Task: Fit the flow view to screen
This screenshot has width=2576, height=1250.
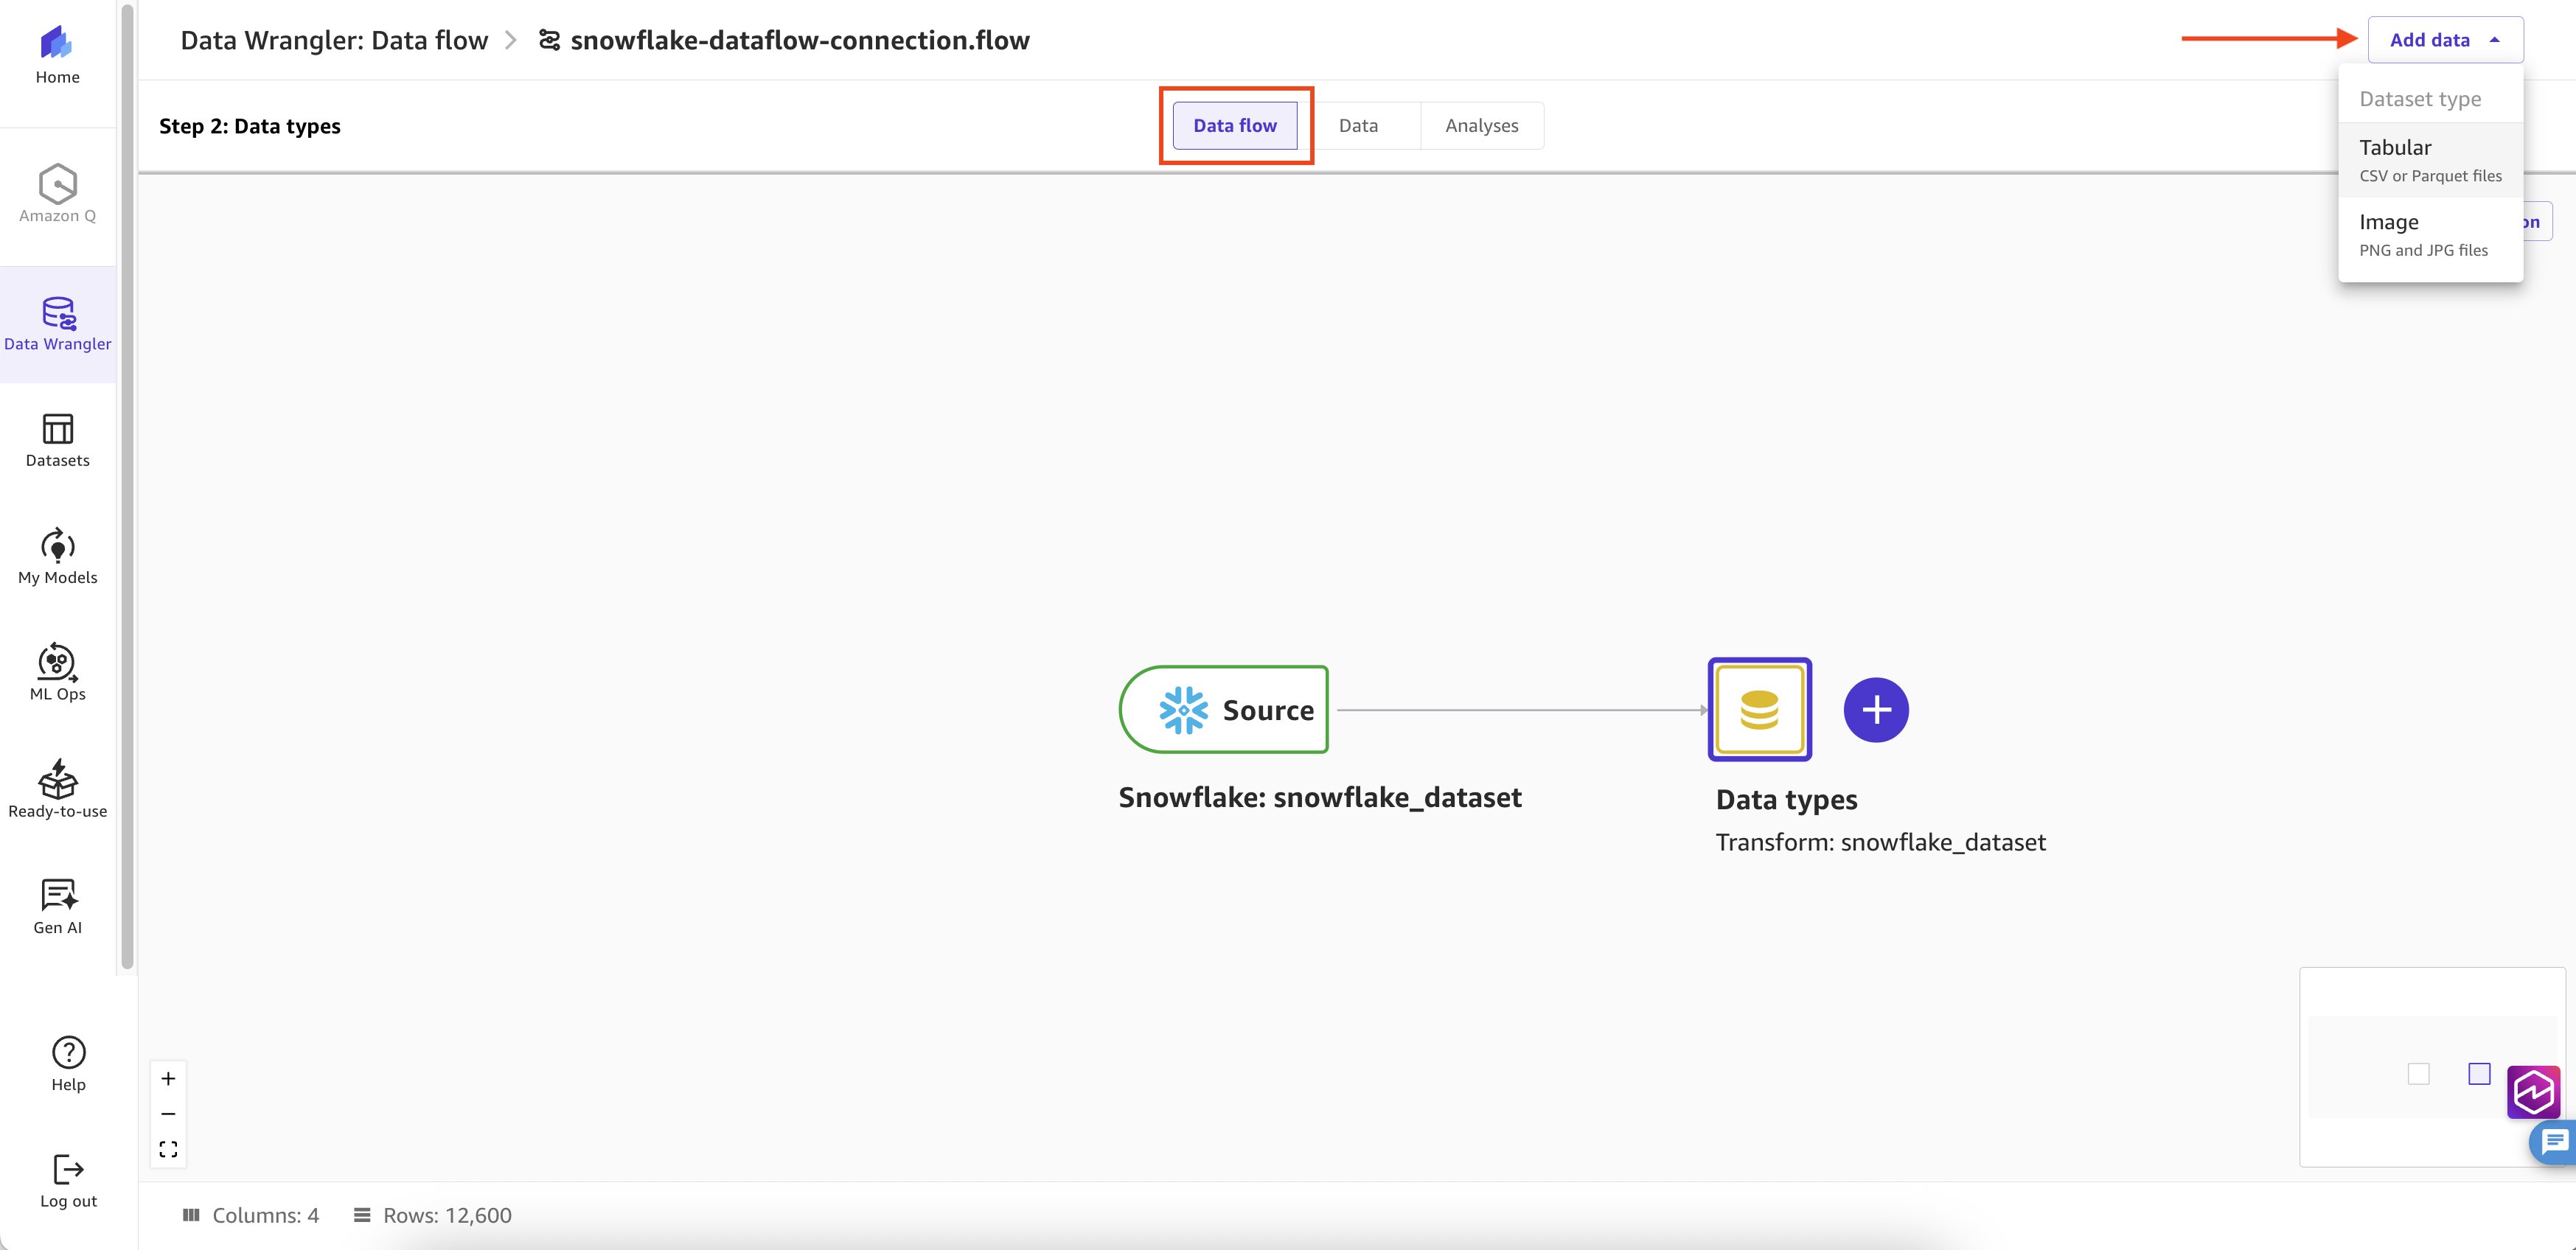Action: pos(168,1148)
